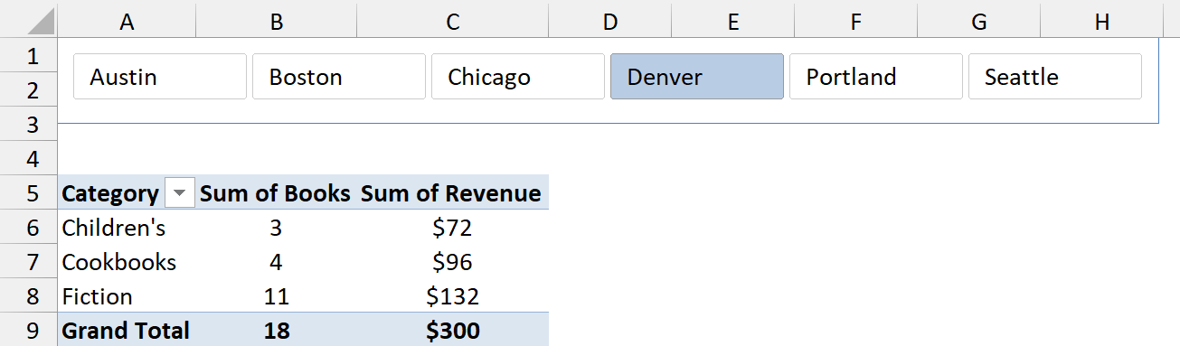Screen dimensions: 1180x346
Task: Select column B header
Action: [x=277, y=22]
